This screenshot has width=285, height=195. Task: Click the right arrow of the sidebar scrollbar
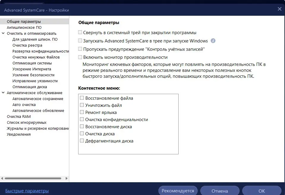click(67, 178)
